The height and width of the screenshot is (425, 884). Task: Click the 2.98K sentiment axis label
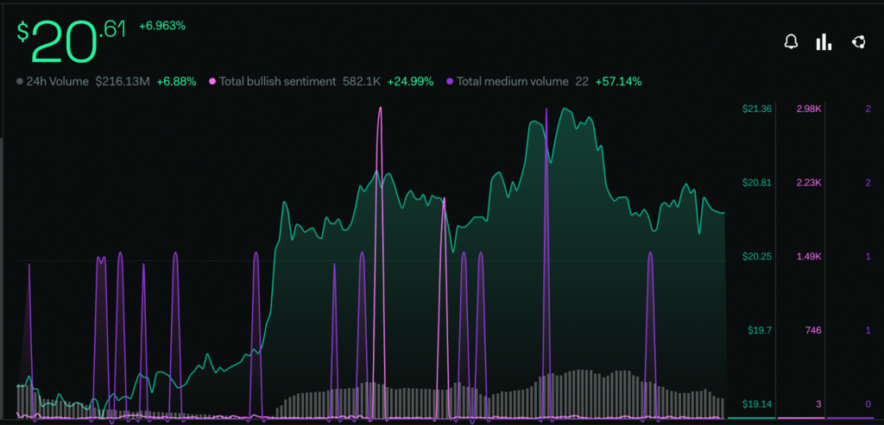click(x=808, y=109)
